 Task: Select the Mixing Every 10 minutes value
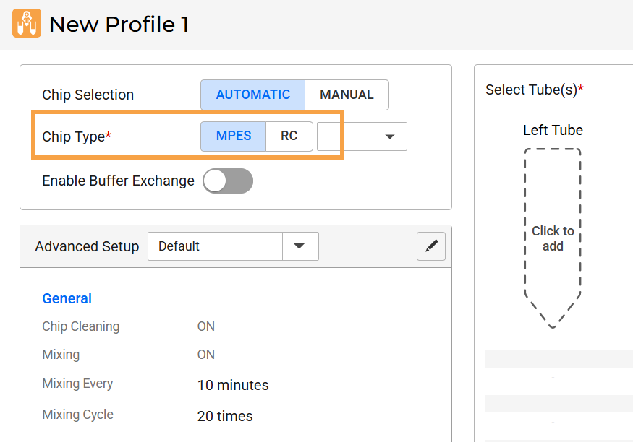point(233,385)
